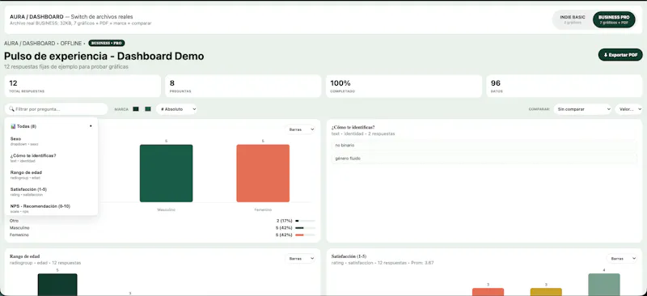This screenshot has height=296, width=647.
Task: Click the ¿Cómo te identificas? card heading
Action: tap(353, 127)
